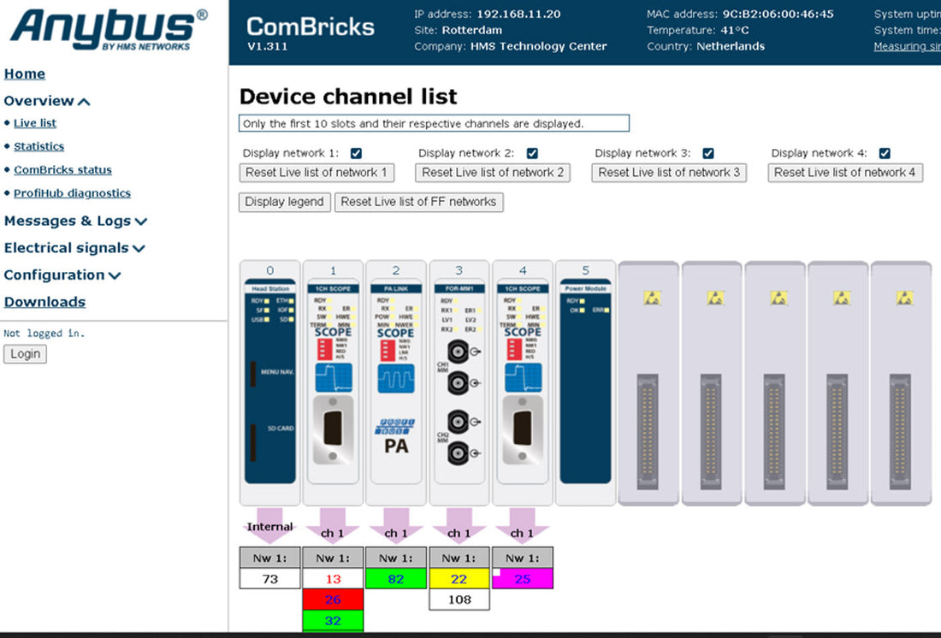Open the Home page
Screen dimensions: 941x638
click(25, 74)
